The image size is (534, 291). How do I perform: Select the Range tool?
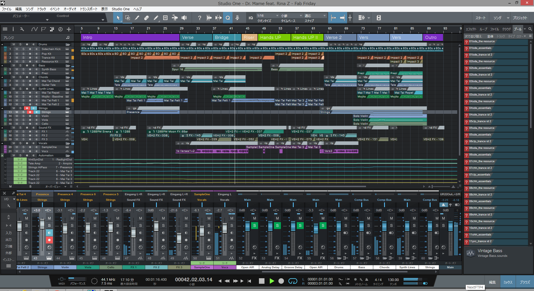[128, 18]
